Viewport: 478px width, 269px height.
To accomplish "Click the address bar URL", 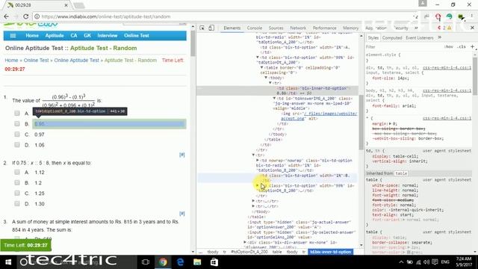I will coord(106,16).
